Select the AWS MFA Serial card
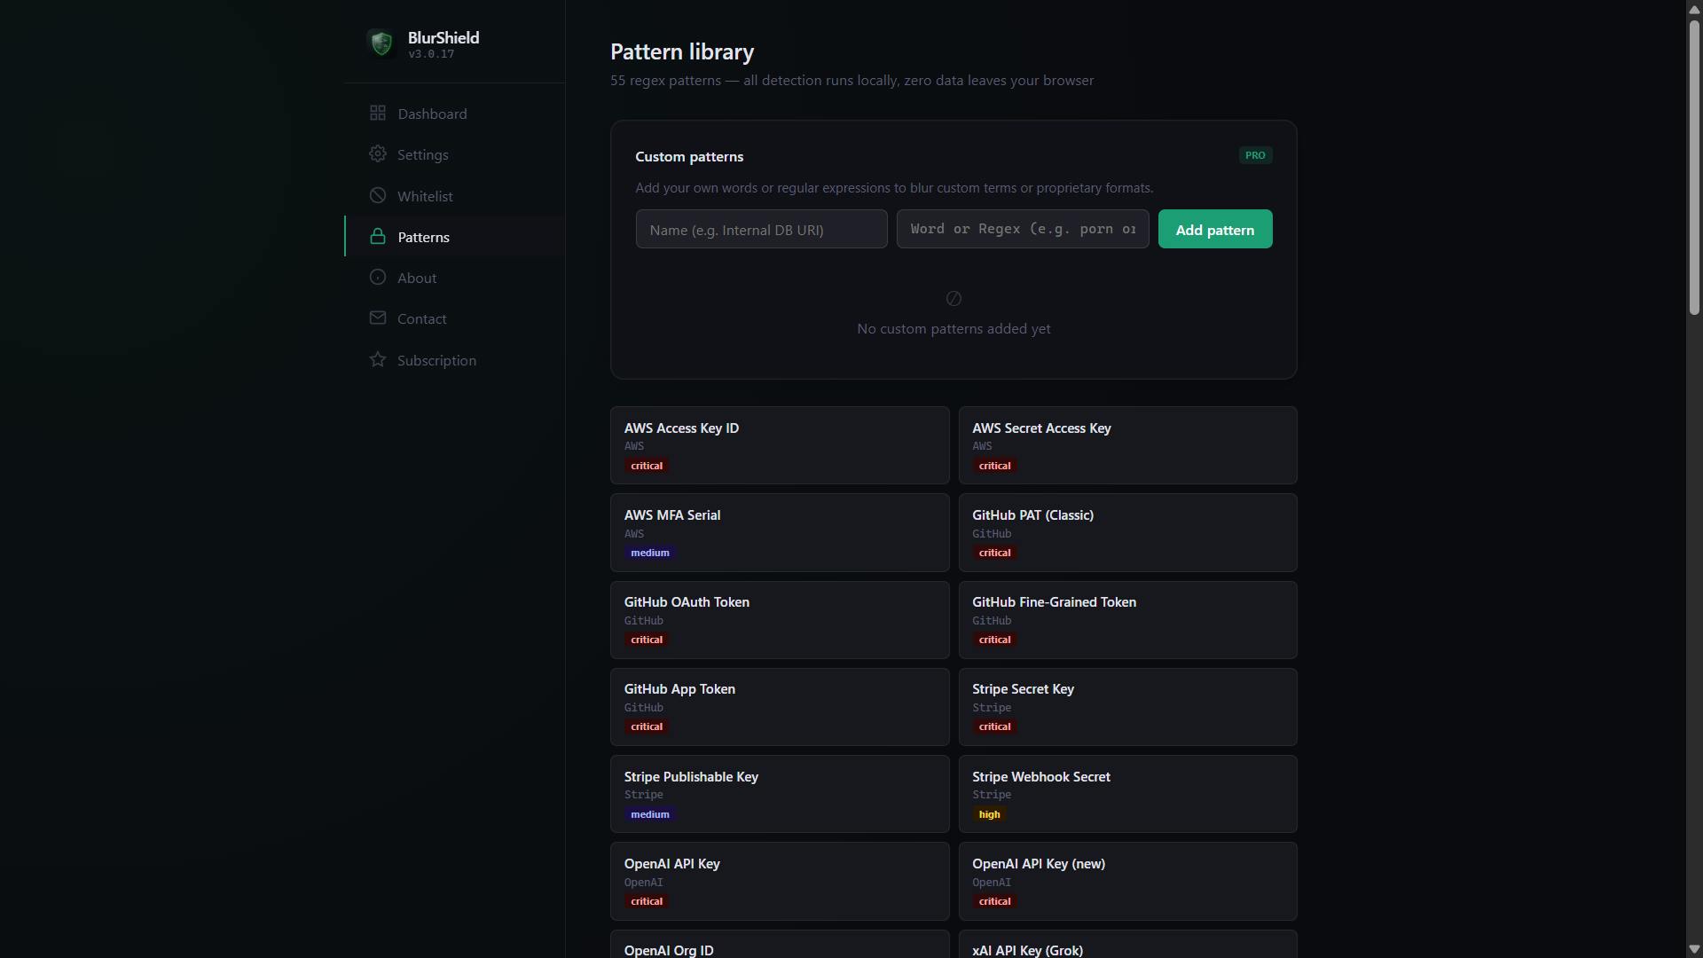1703x958 pixels. pos(780,533)
